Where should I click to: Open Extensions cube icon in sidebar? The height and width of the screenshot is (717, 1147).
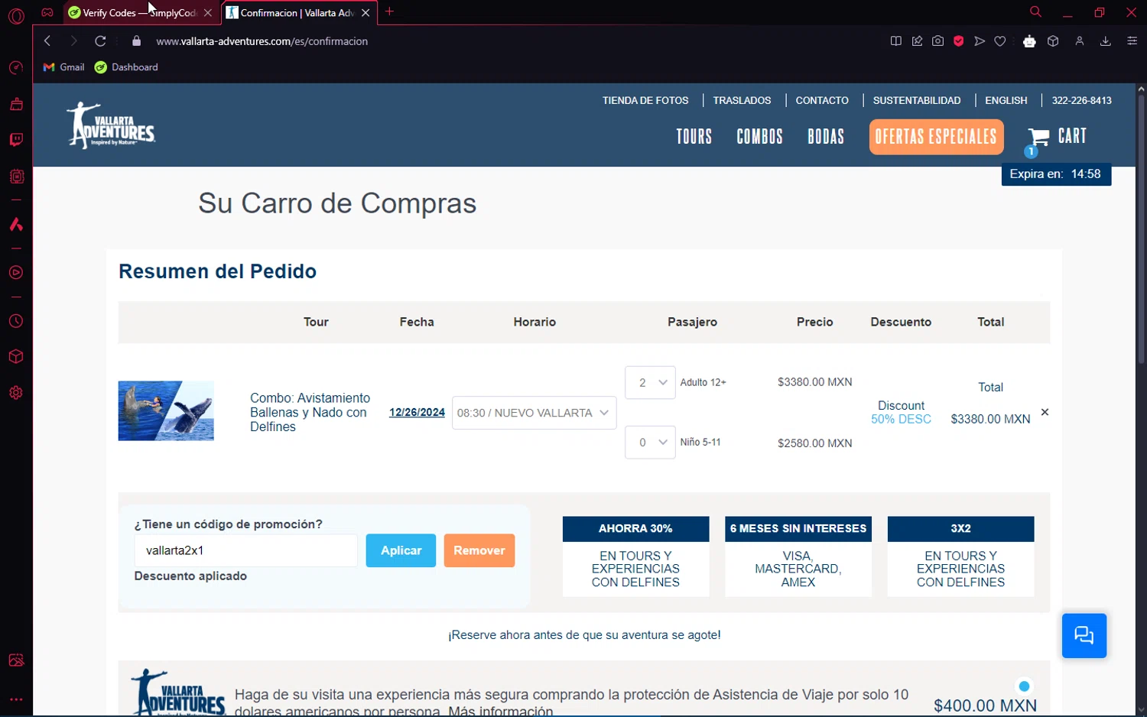16,357
